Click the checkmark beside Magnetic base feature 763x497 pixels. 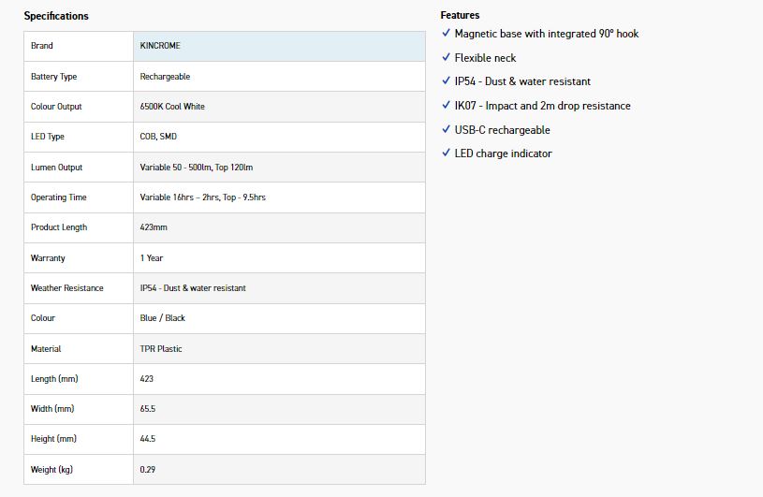click(x=446, y=34)
